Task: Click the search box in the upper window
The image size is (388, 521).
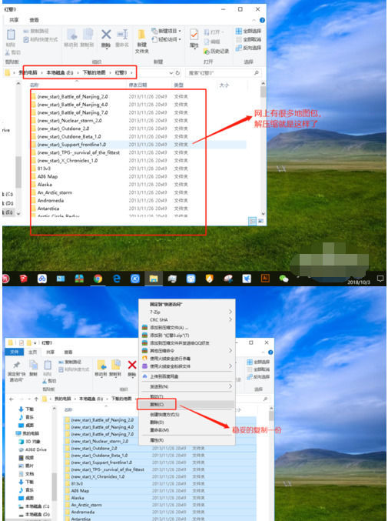Action: (224, 73)
